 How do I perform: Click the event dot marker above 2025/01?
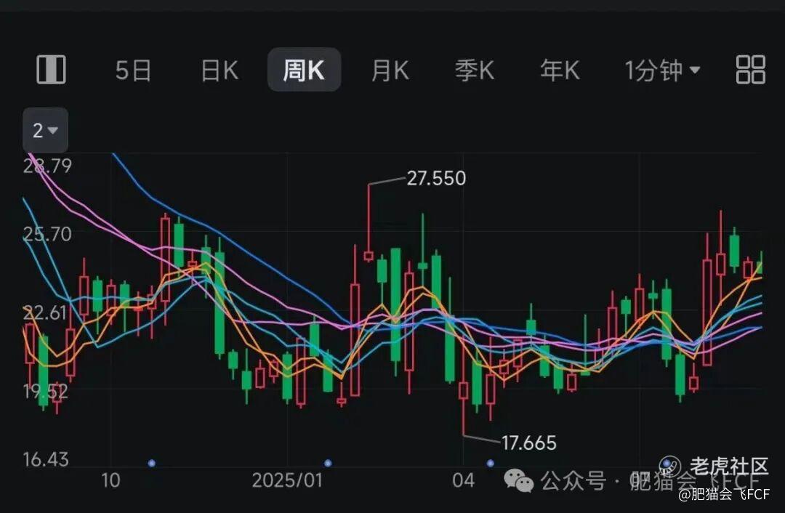tap(328, 463)
